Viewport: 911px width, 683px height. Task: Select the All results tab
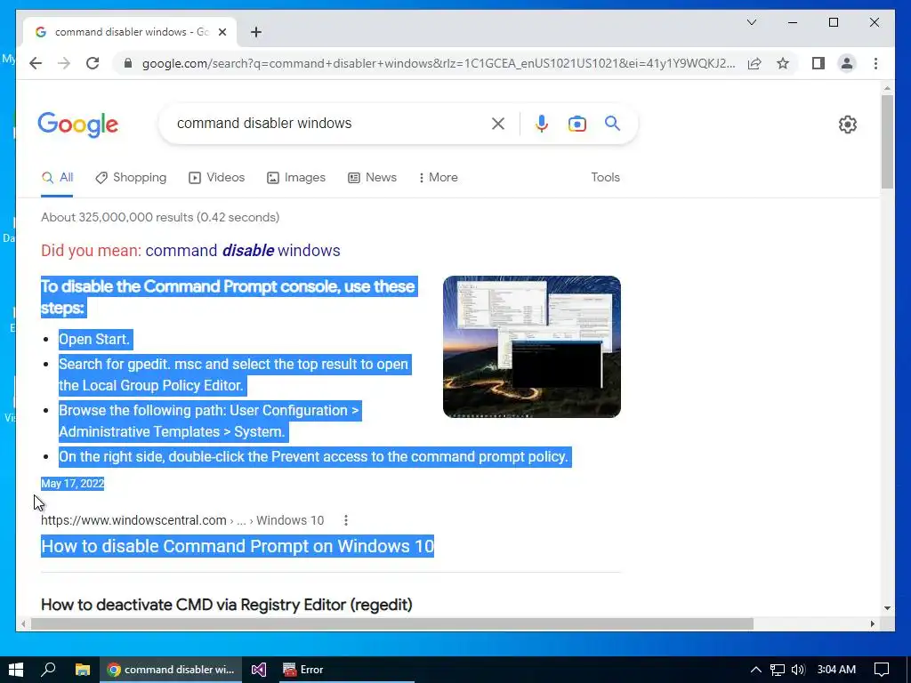click(57, 178)
